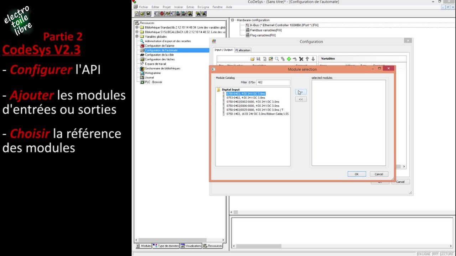Click Espace de travail tools icon
The image size is (456, 256).
click(x=142, y=64)
